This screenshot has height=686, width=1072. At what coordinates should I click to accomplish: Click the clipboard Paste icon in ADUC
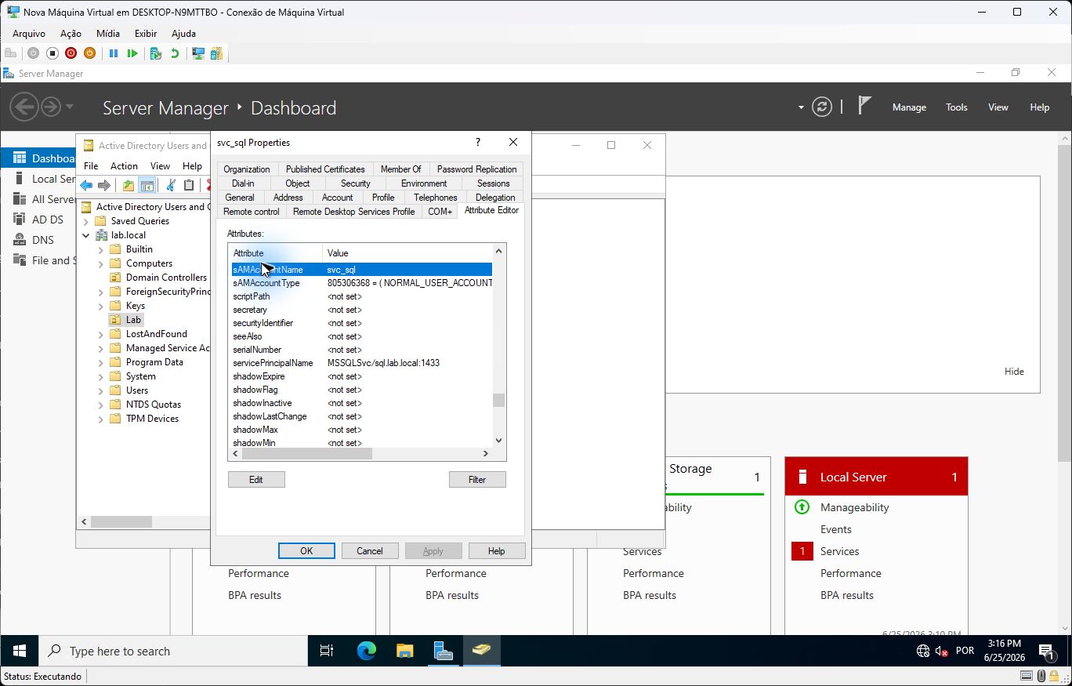pyautogui.click(x=189, y=185)
